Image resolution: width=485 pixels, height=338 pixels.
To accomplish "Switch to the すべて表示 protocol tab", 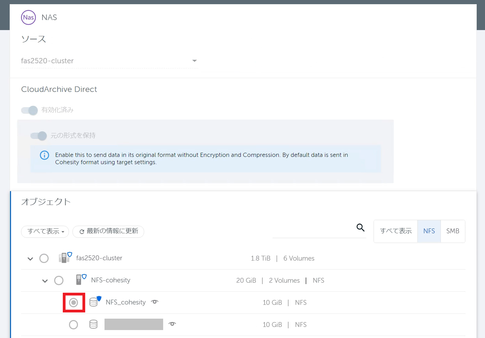I will [396, 231].
